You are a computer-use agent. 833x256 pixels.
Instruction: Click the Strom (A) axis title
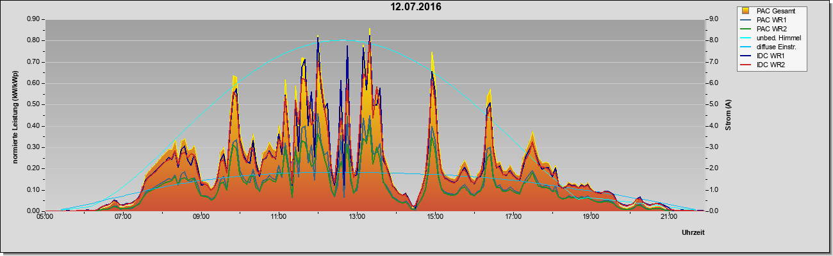point(729,115)
